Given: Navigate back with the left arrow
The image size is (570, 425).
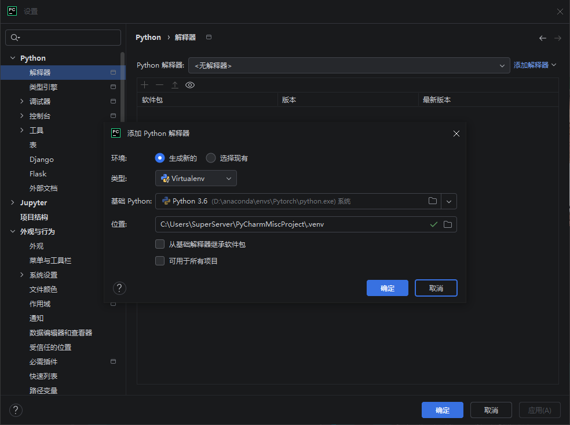Looking at the screenshot, I should pos(542,38).
